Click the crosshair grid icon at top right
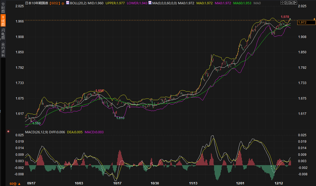This screenshot has height=186, width=316. tap(283, 3)
